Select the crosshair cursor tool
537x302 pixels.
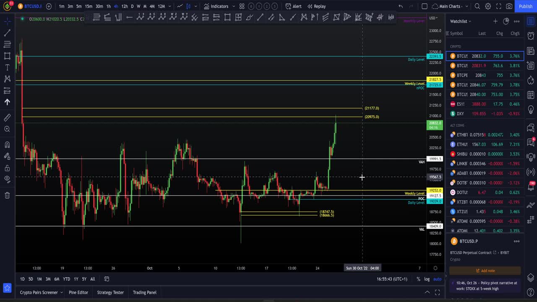[7, 21]
